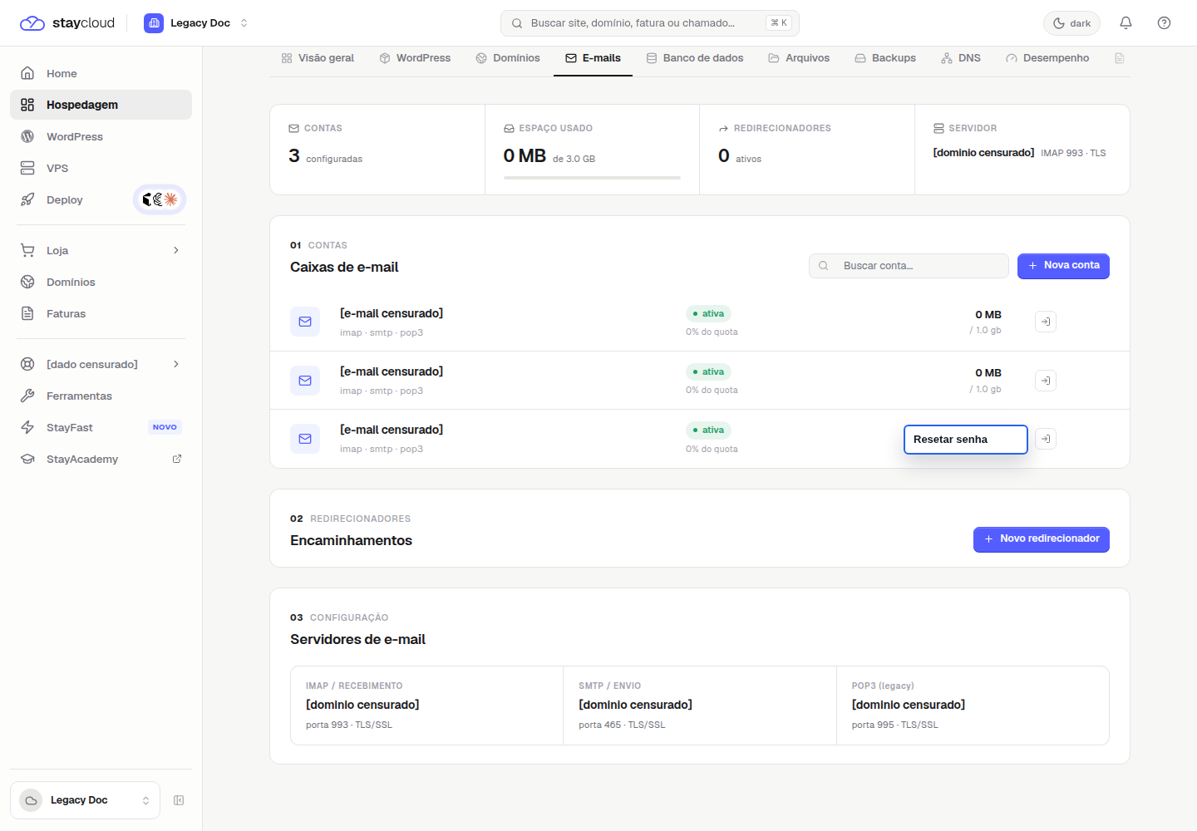The image size is (1197, 831).
Task: Select the E-mails tab
Action: [593, 58]
